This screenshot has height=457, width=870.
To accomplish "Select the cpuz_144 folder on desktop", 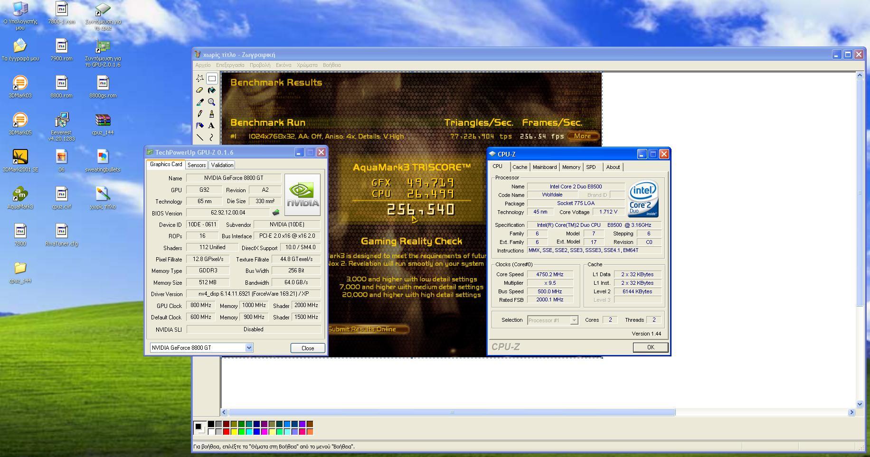I will pos(20,272).
